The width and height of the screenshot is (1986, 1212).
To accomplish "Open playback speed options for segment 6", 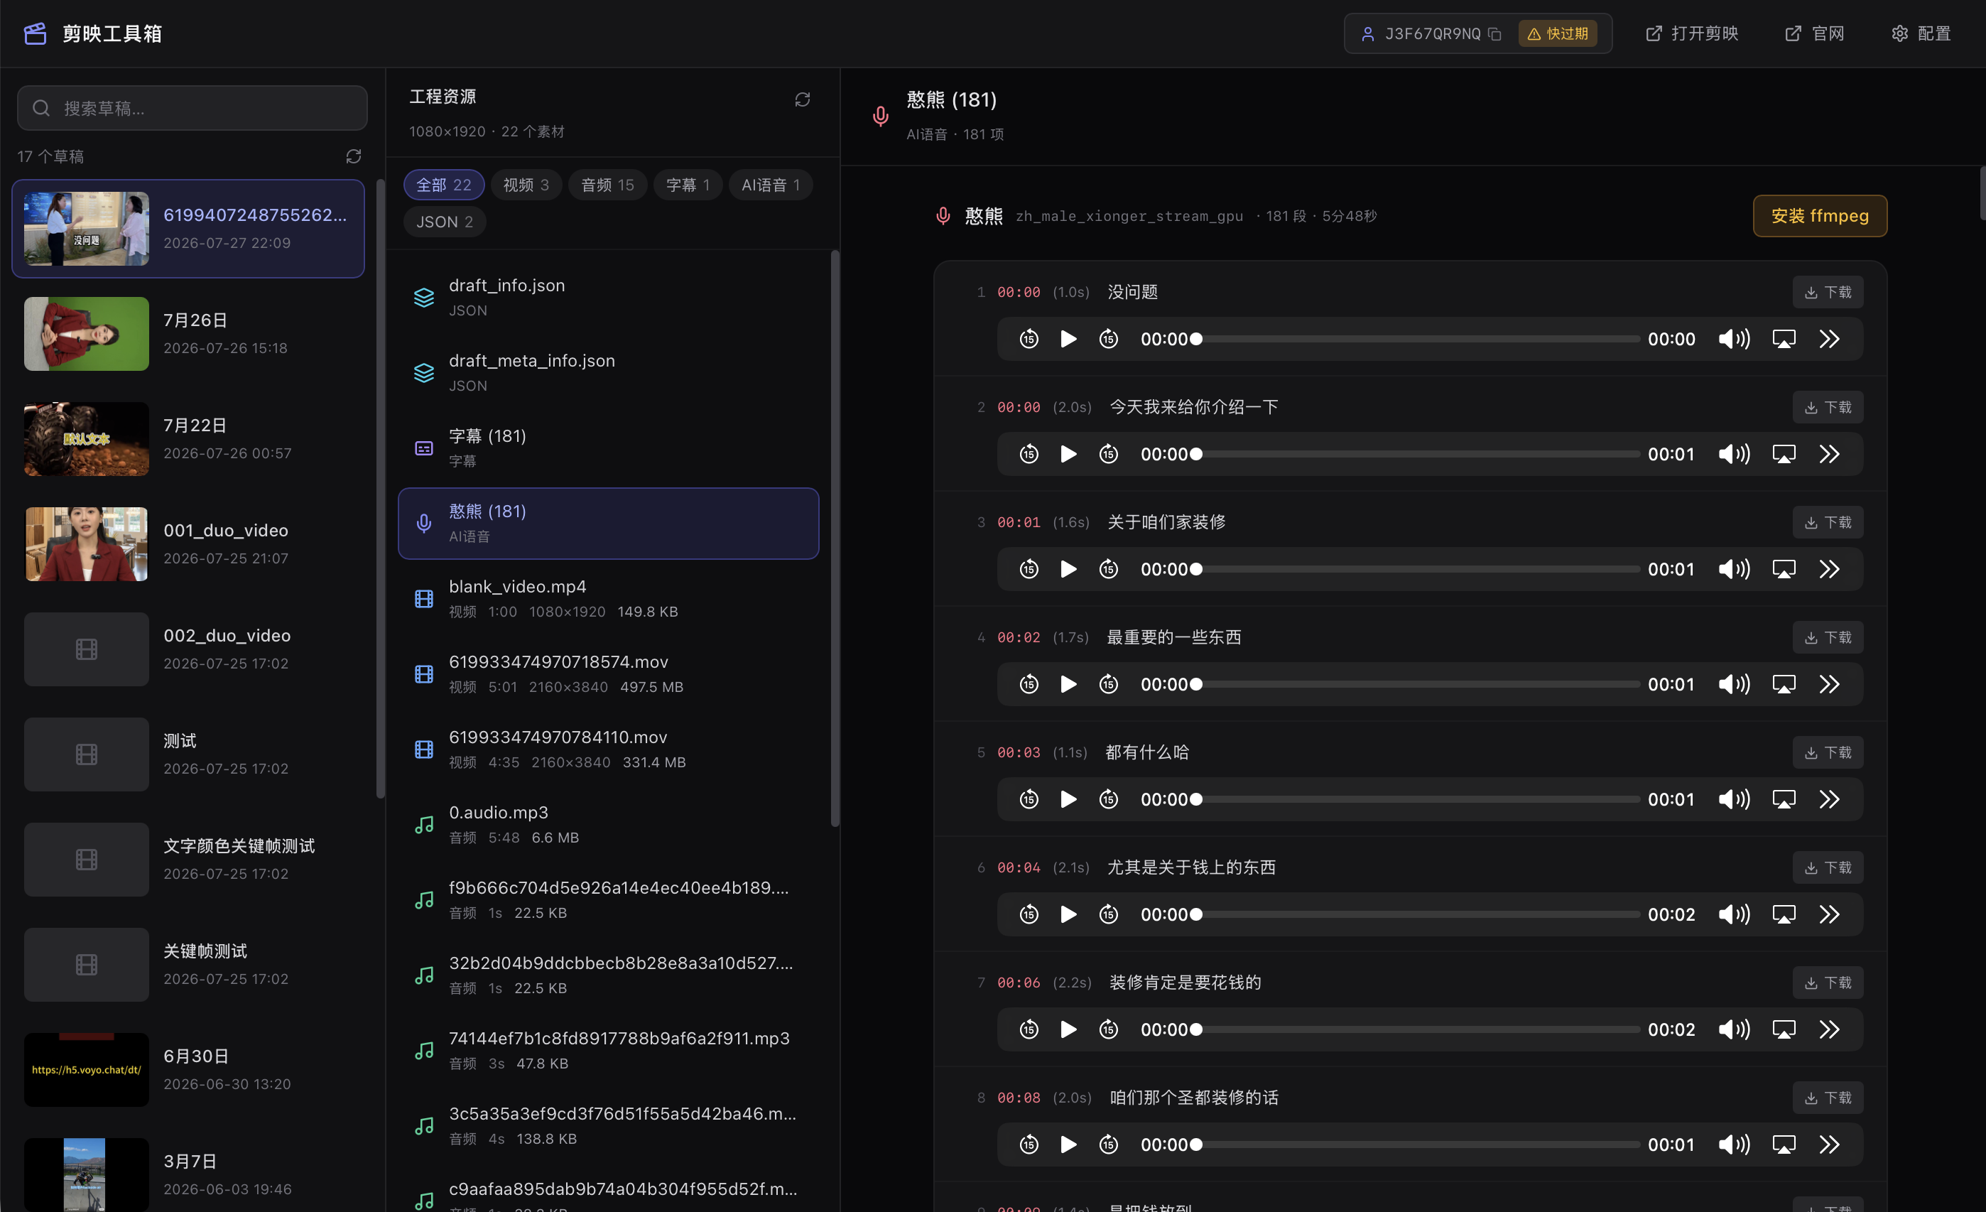I will pos(1830,914).
